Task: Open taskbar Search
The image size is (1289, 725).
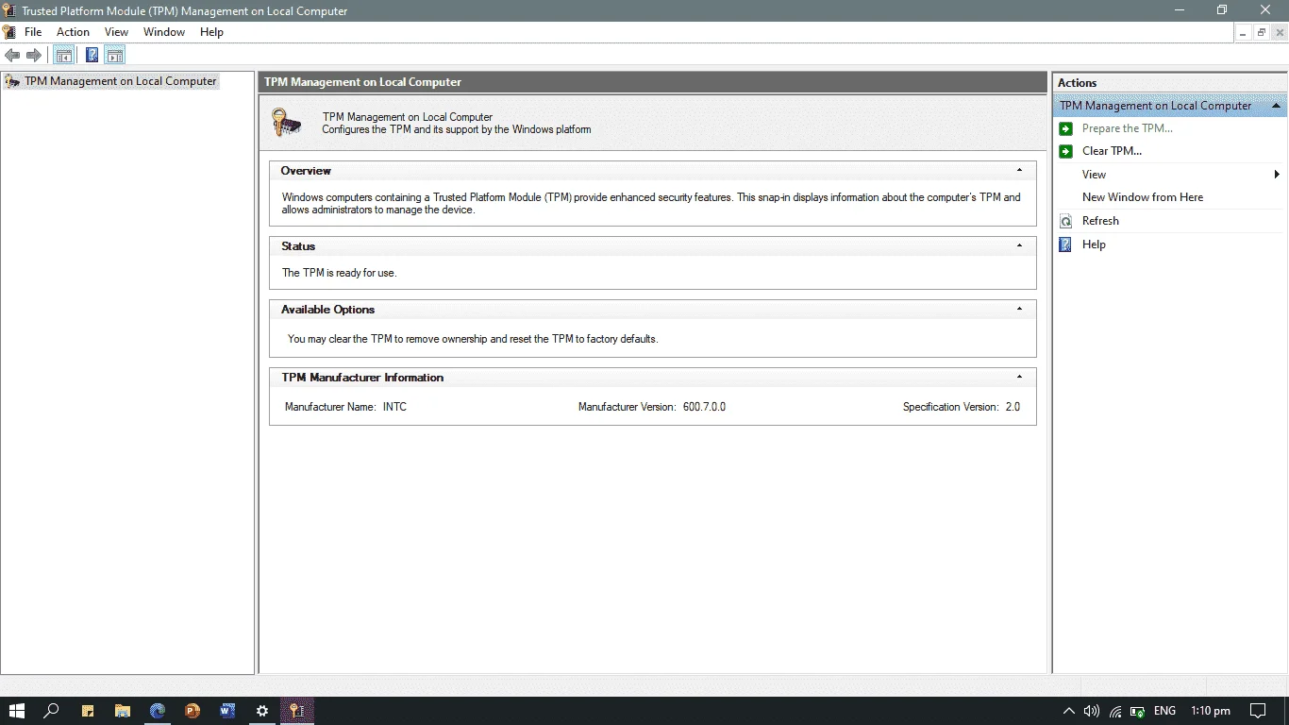Action: (52, 711)
